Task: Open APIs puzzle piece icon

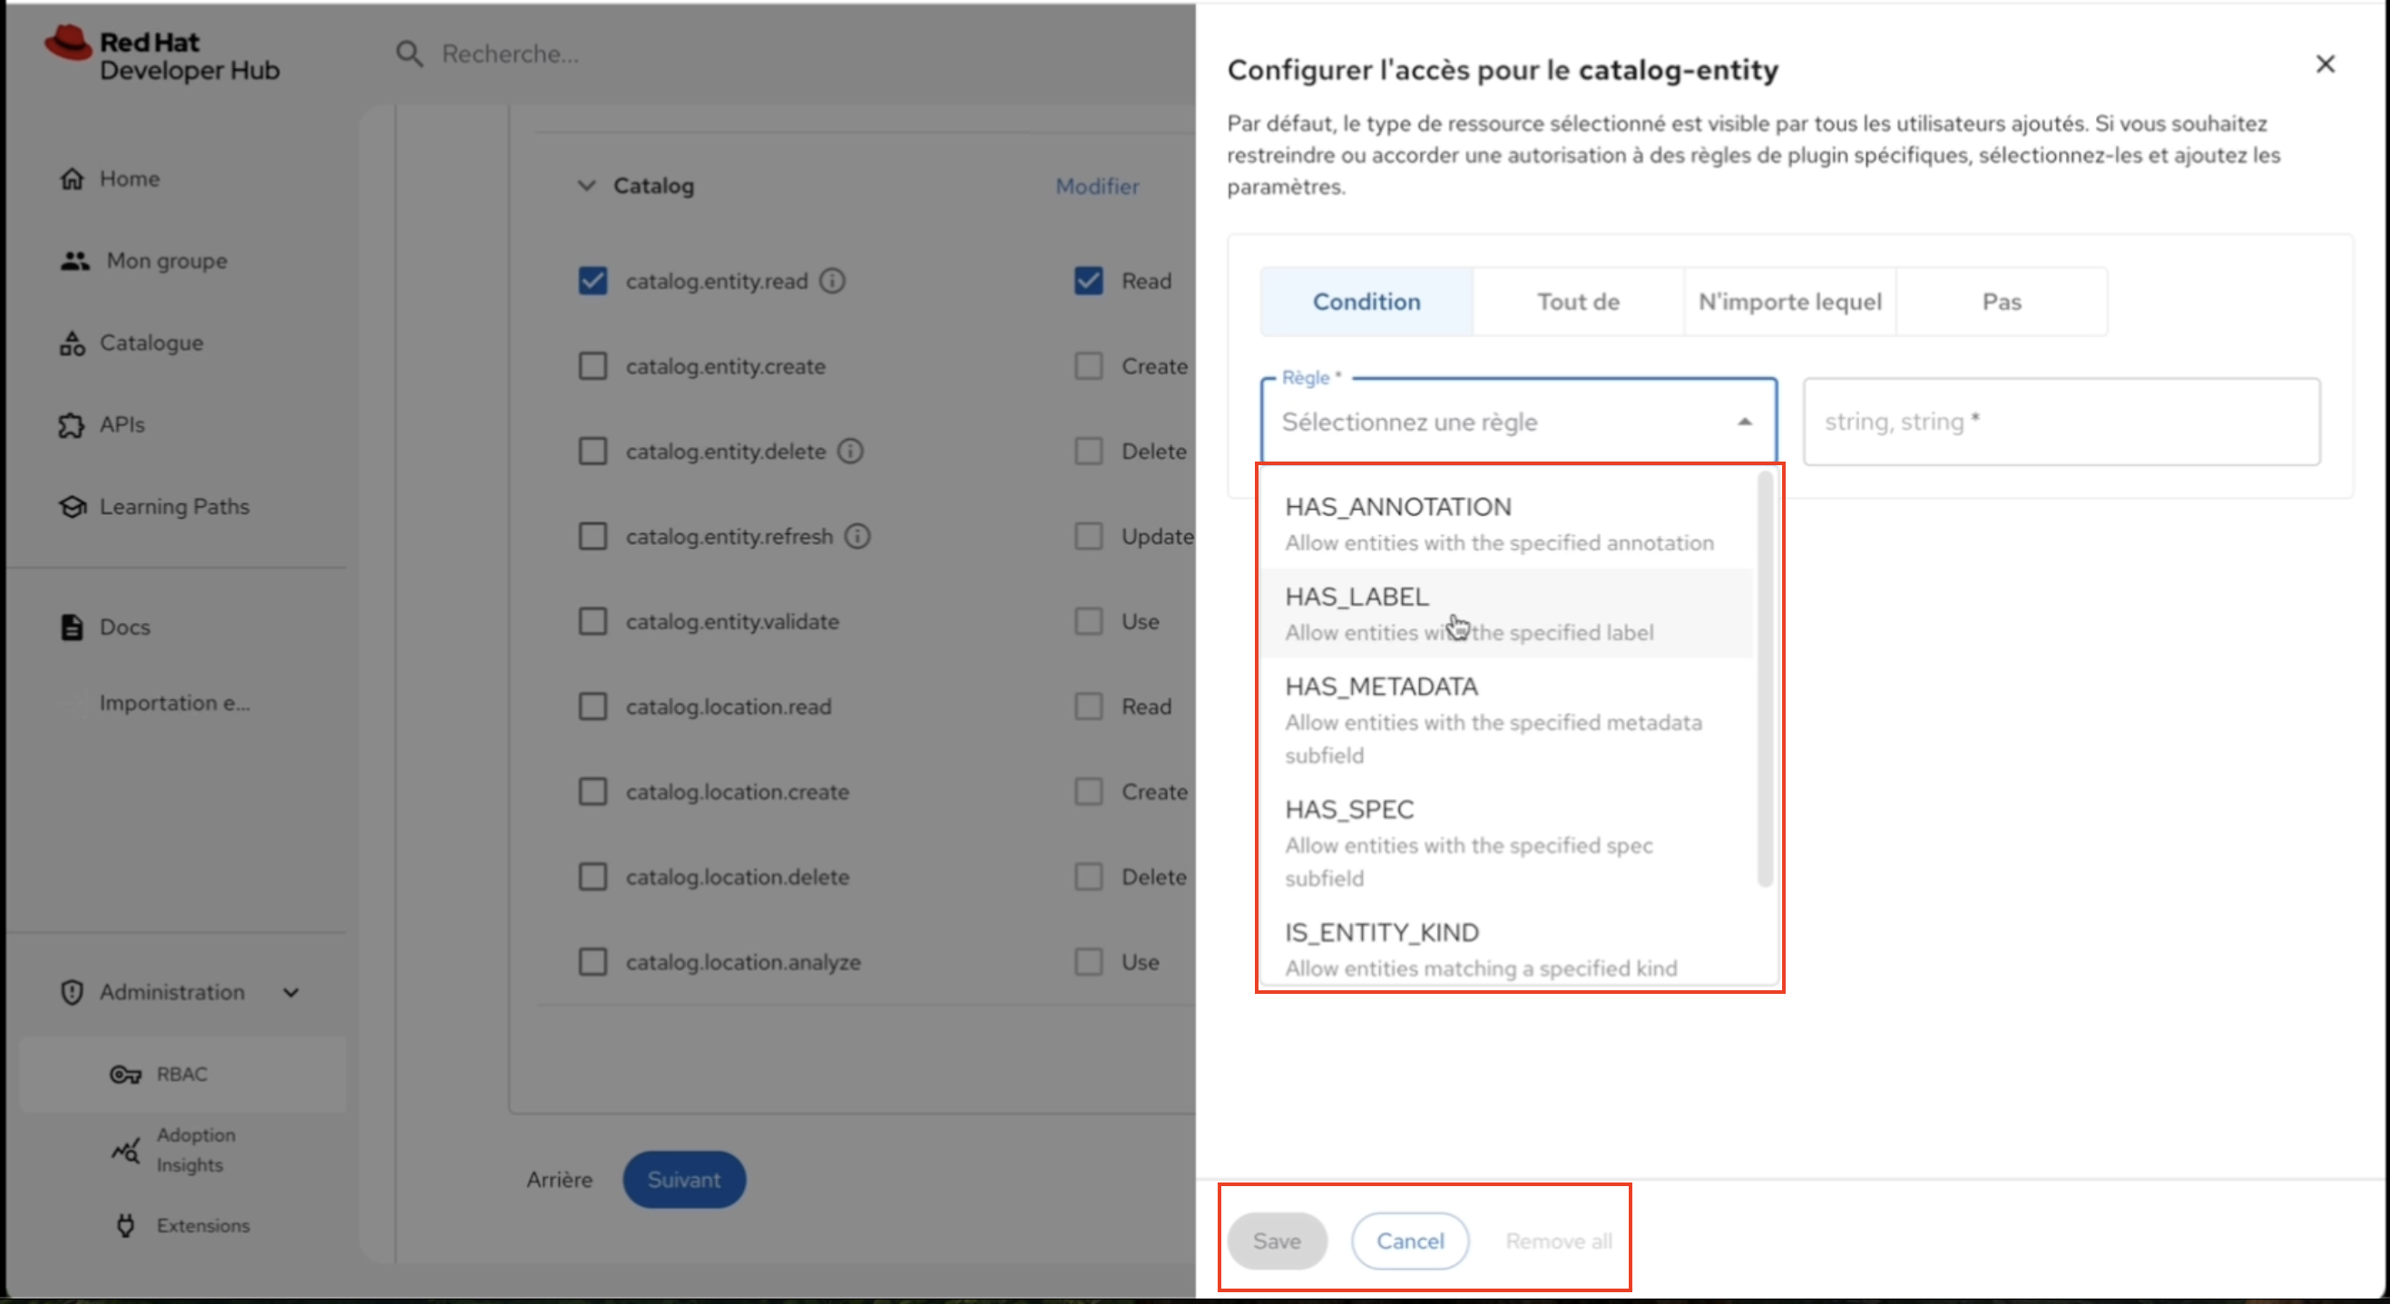Action: 72,424
